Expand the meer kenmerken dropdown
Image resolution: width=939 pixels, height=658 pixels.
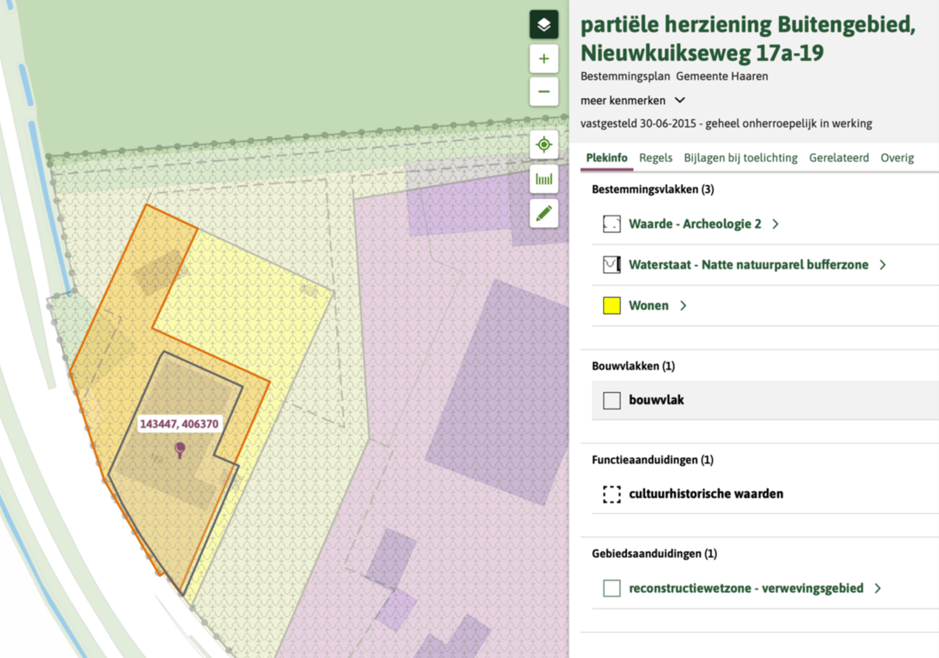pyautogui.click(x=680, y=100)
